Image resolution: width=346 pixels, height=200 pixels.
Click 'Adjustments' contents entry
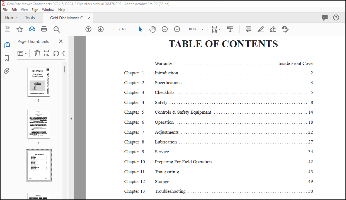[167, 132]
